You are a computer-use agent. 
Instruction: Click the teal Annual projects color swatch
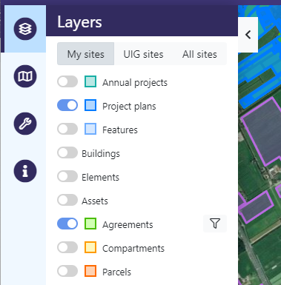point(90,81)
